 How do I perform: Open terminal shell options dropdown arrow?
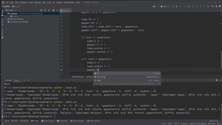pyautogui.click(x=28, y=80)
